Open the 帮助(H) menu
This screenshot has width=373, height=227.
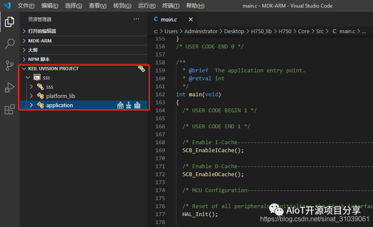(195, 6)
